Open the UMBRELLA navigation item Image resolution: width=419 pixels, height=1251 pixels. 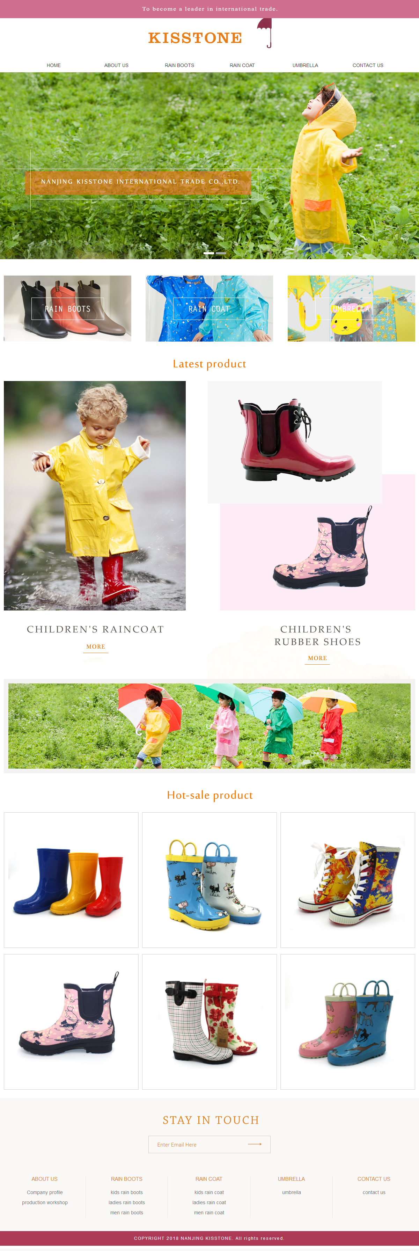tap(305, 65)
